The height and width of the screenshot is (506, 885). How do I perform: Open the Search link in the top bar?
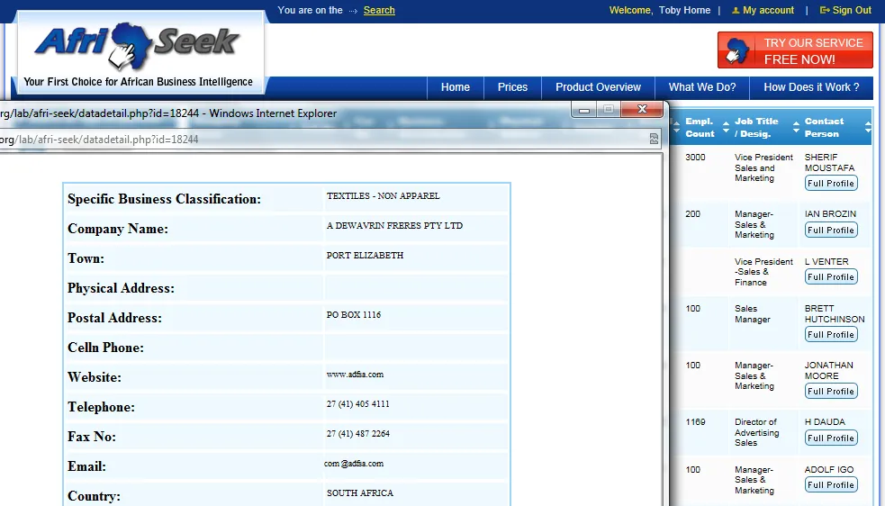tap(379, 10)
